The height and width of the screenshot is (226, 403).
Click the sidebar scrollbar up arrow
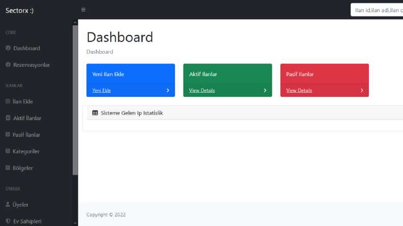point(75,22)
